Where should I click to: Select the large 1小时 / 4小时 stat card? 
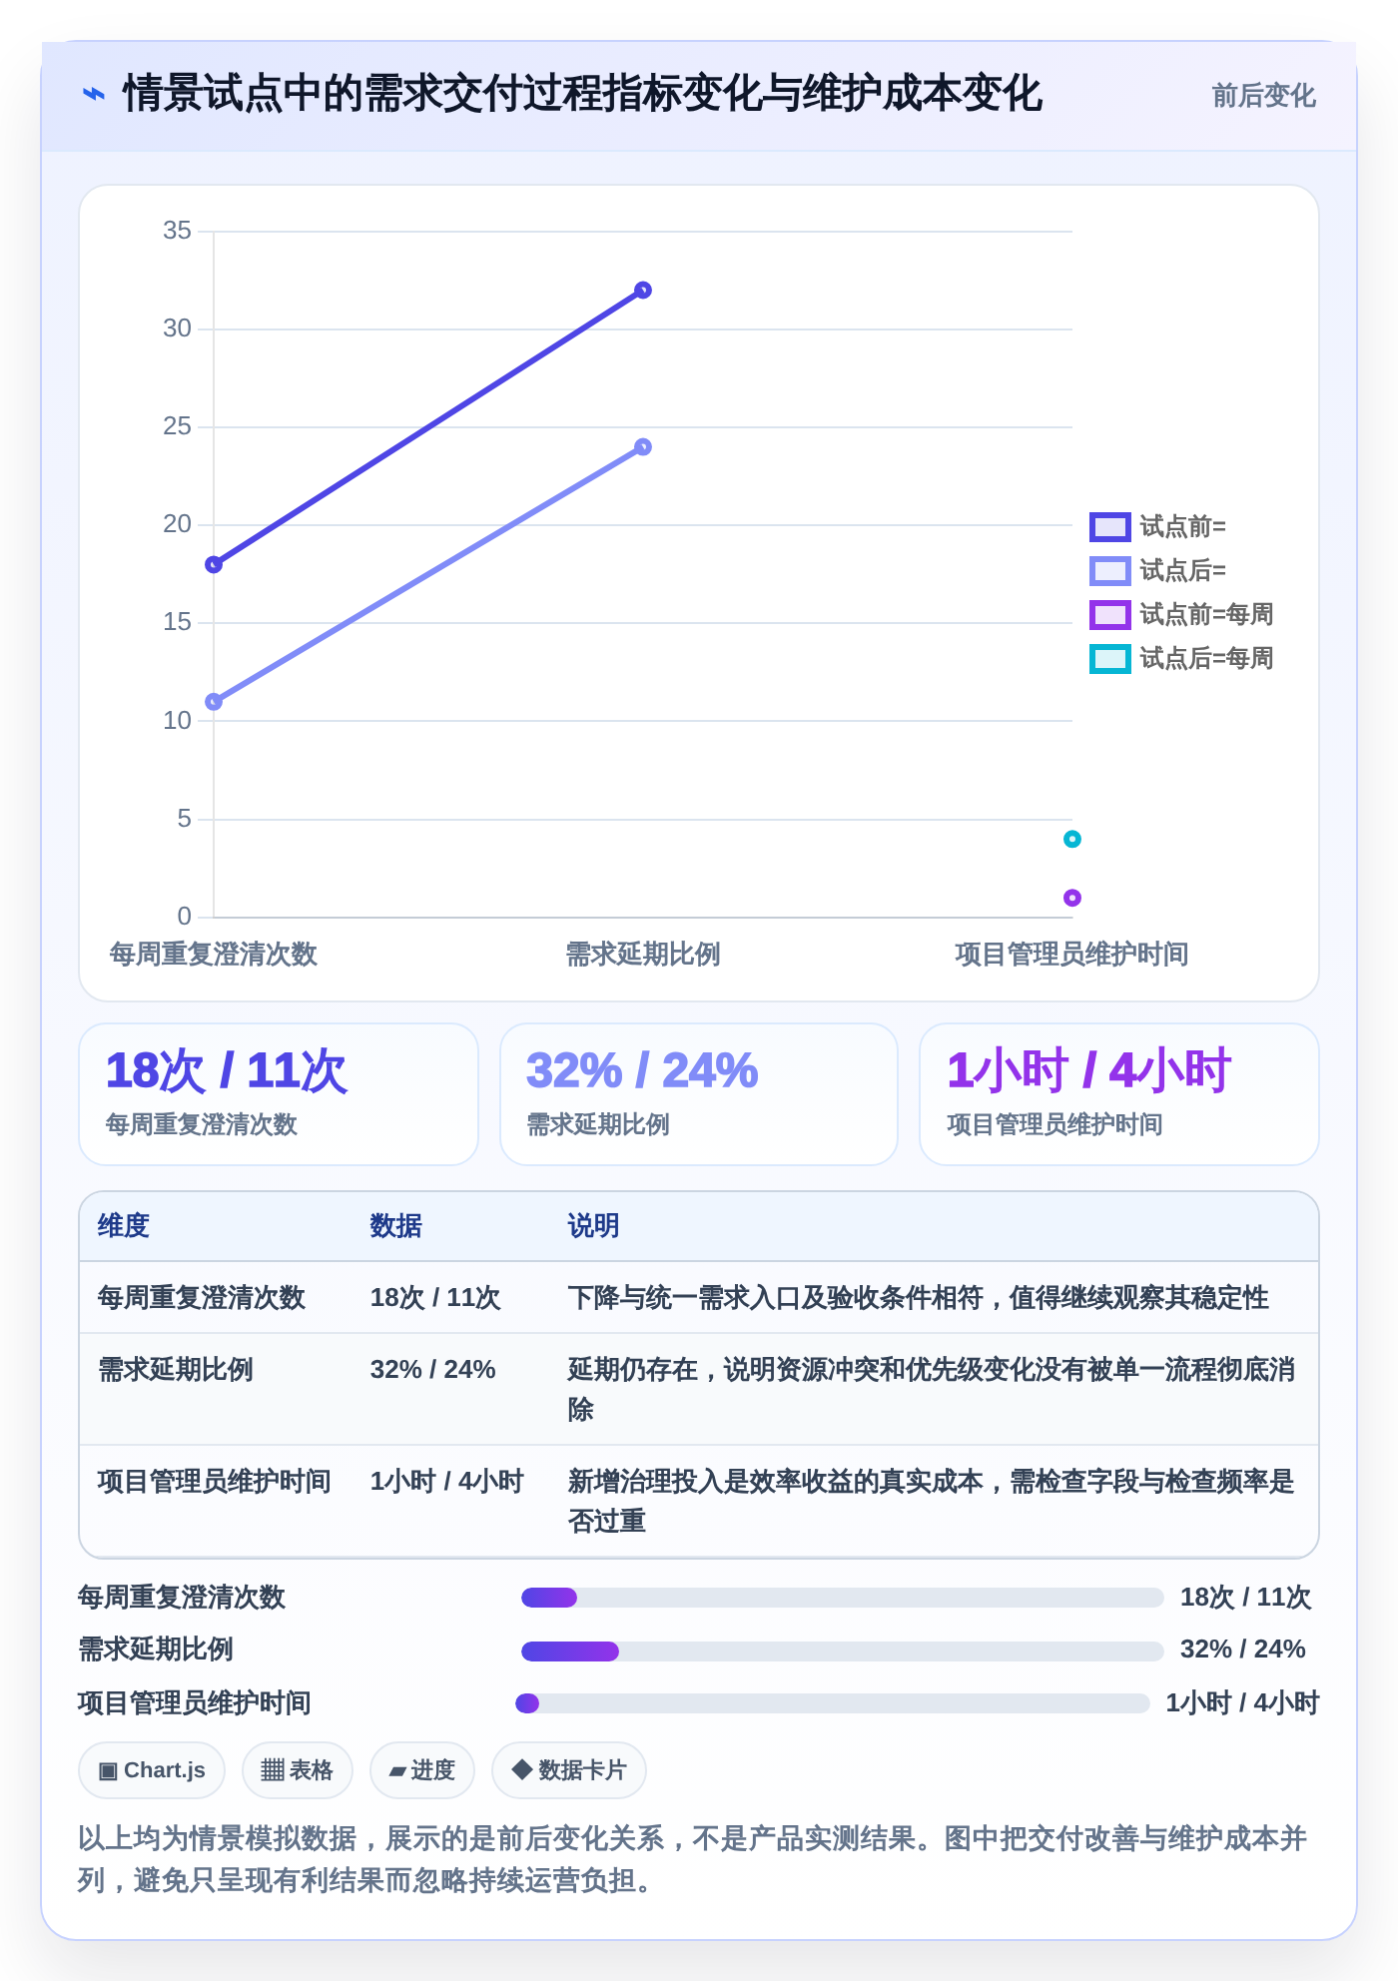pos(1119,1094)
